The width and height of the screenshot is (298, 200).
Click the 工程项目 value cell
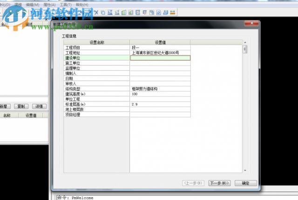(x=160, y=48)
